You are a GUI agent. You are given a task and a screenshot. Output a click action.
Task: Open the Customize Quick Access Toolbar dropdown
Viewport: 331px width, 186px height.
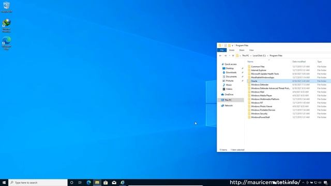(x=232, y=45)
